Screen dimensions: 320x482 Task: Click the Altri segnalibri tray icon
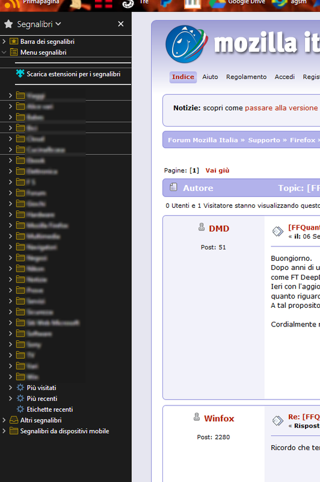pos(14,420)
